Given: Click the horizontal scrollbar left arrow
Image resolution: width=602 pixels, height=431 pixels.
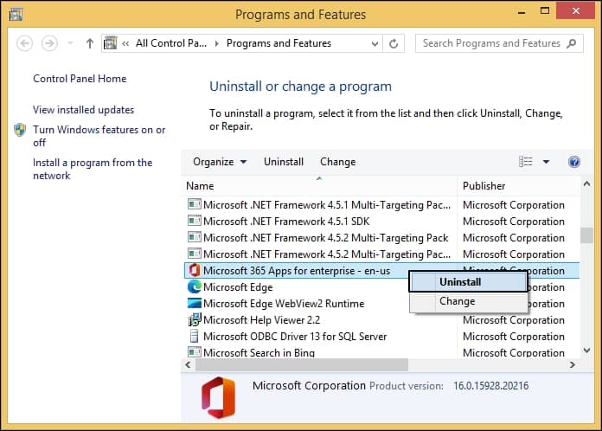Looking at the screenshot, I should (189, 365).
